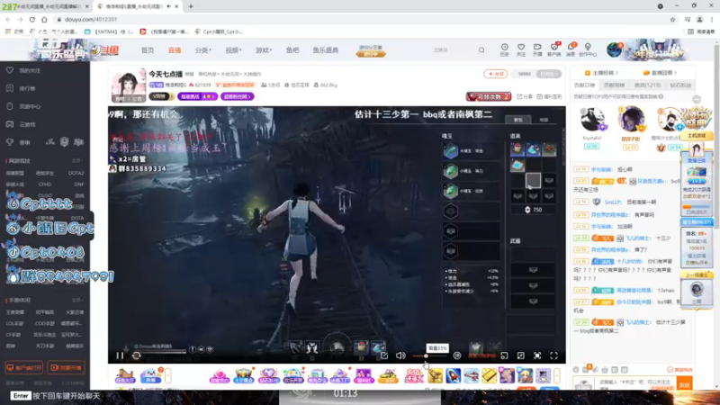720x405 pixels.
Task: Select 直播 live nav item
Action: coord(175,50)
